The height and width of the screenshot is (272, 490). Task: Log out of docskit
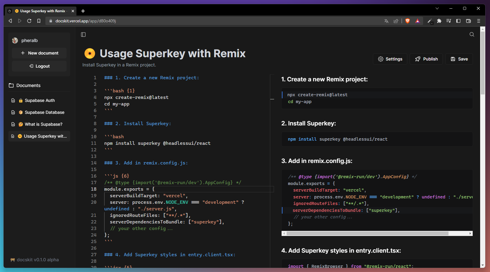(x=39, y=66)
